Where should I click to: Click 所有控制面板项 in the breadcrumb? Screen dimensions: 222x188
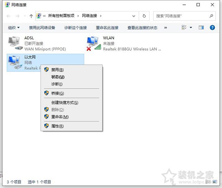point(61,16)
